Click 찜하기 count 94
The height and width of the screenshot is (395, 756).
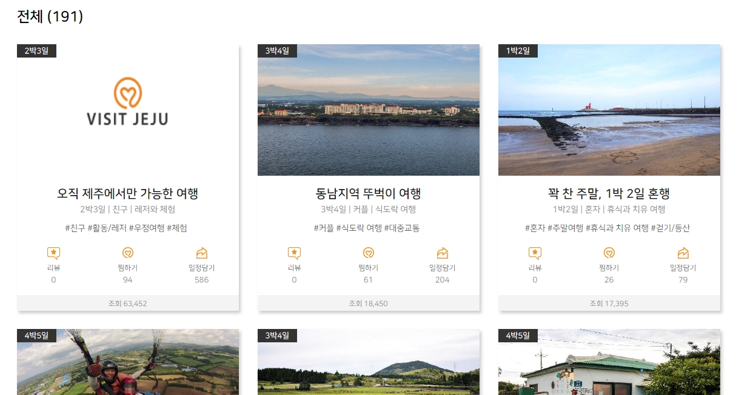tap(127, 280)
